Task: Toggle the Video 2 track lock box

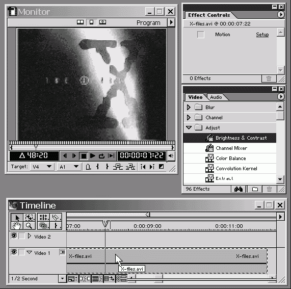Action: pos(22,236)
